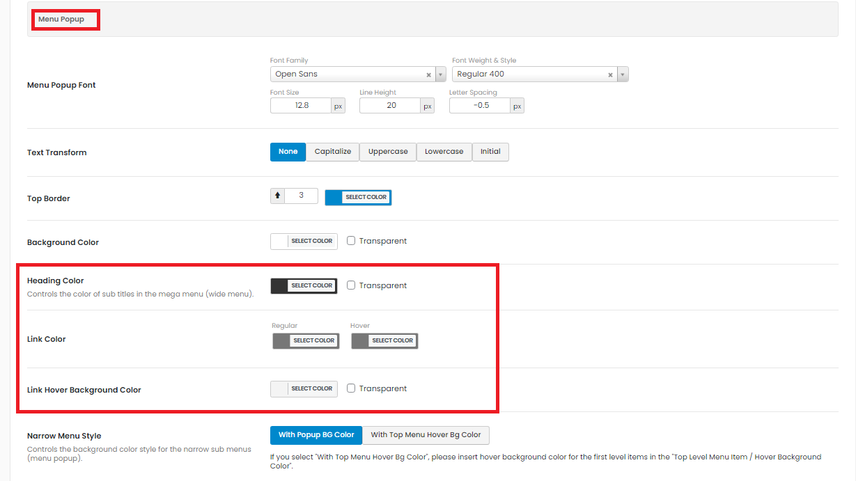Set text transform to Lowercase
The width and height of the screenshot is (856, 481).
(444, 152)
